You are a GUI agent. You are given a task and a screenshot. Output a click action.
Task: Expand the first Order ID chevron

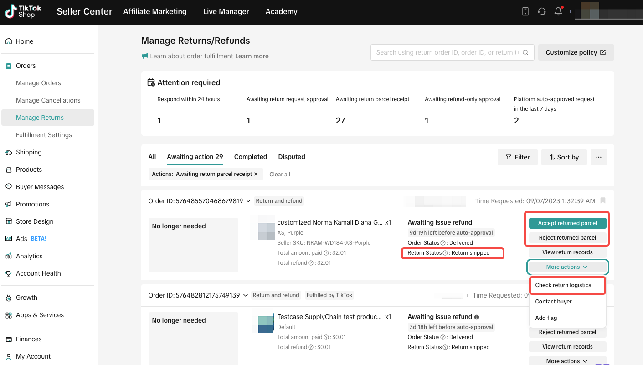click(248, 201)
